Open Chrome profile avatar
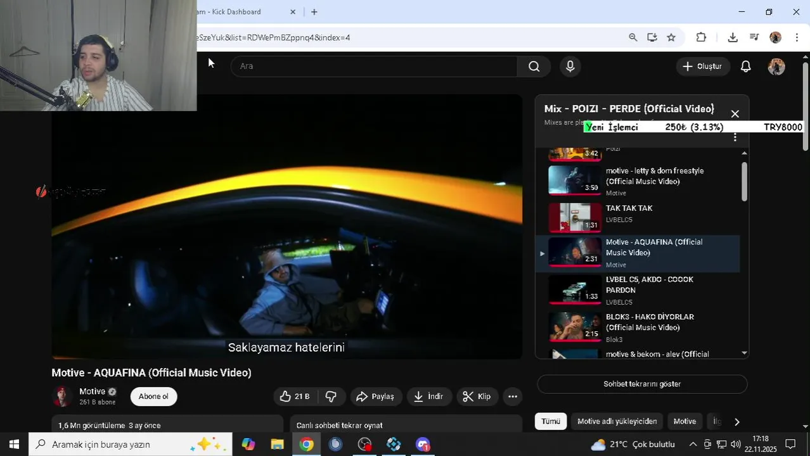Image resolution: width=810 pixels, height=456 pixels. (775, 37)
